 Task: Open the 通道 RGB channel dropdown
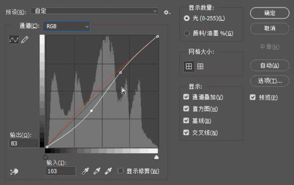click(x=67, y=26)
